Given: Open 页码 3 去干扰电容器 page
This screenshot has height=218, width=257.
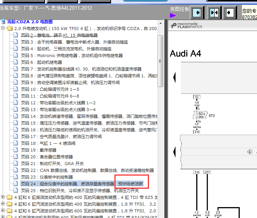Looking at the screenshot, I should pyautogui.click(x=74, y=42).
